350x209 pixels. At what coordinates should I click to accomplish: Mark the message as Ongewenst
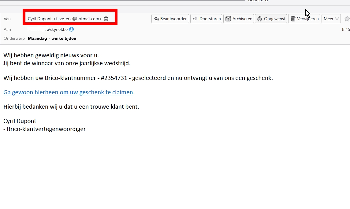pos(271,19)
